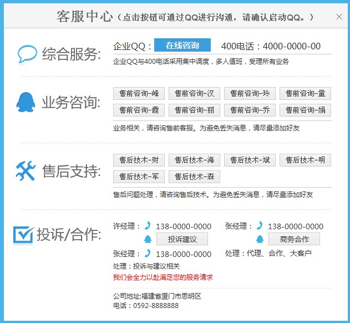Viewport: 350px width, 323px height.
Task: Click the 业务相关，请咨询售前客服 note
Action: tap(206, 128)
